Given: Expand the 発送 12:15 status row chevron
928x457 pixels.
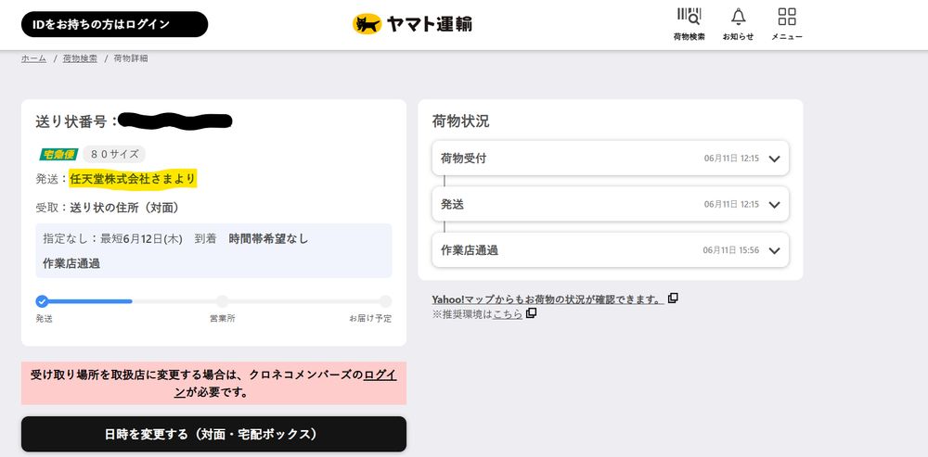Looking at the screenshot, I should 774,205.
